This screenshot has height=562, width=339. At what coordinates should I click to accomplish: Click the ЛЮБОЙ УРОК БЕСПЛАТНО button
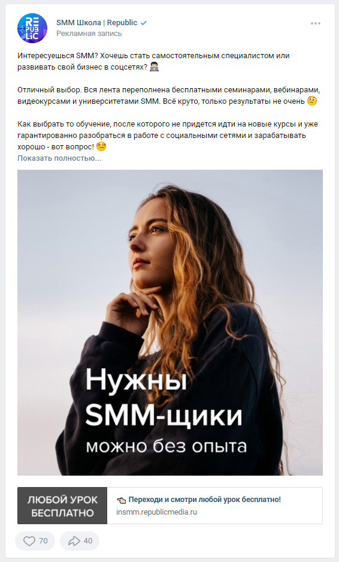[62, 506]
